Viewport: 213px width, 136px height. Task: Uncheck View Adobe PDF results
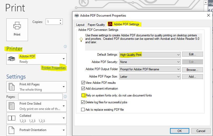coord(83,83)
